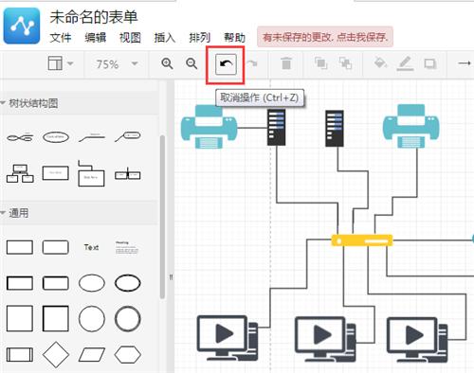Image resolution: width=474 pixels, height=373 pixels.
Task: Select the thin outlined circle shape
Action: [92, 318]
